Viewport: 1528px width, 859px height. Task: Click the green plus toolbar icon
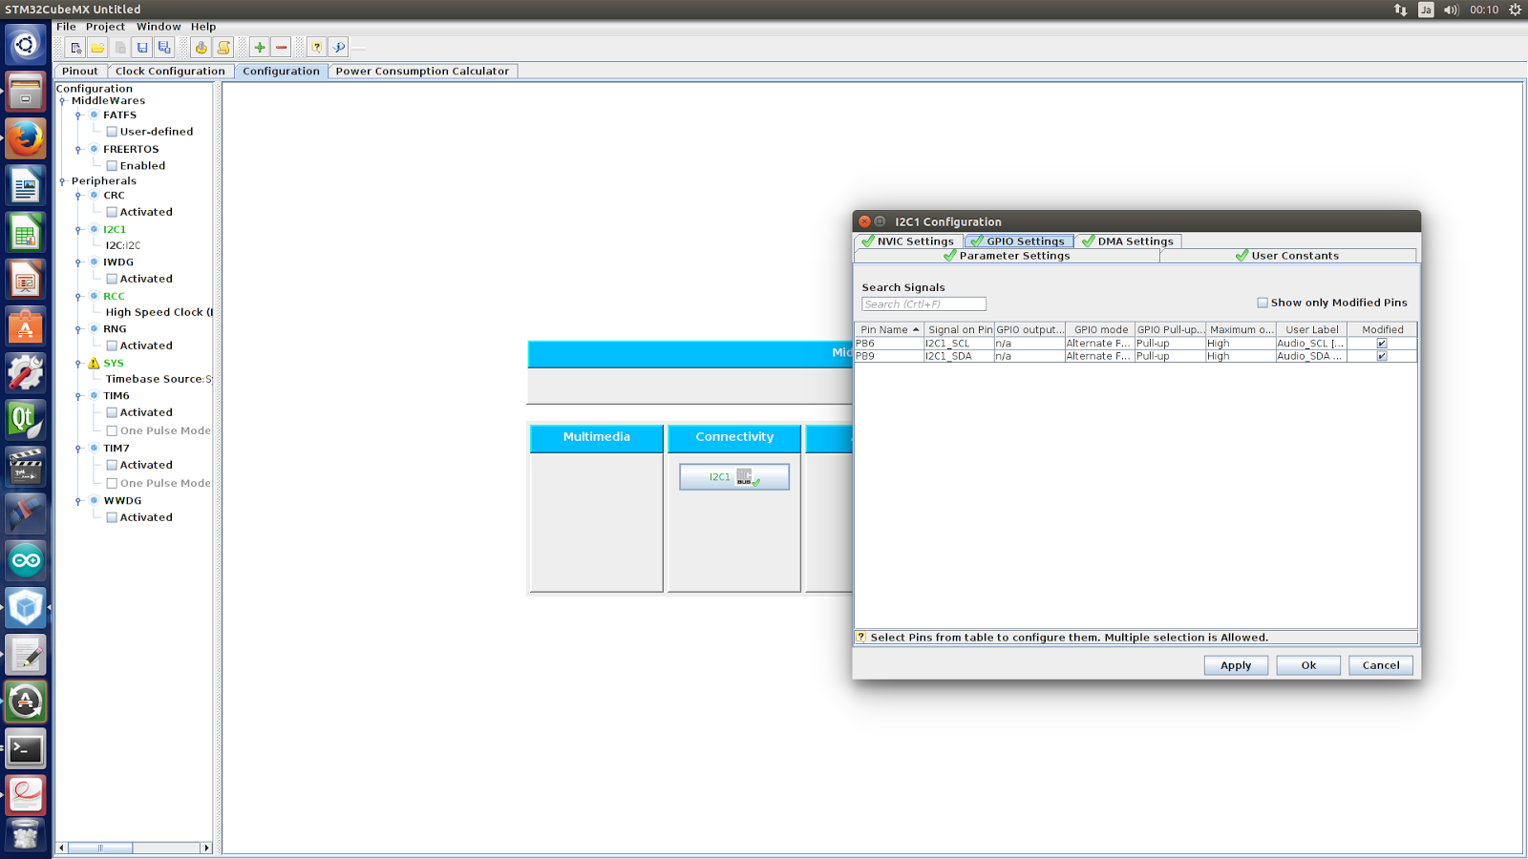coord(259,48)
